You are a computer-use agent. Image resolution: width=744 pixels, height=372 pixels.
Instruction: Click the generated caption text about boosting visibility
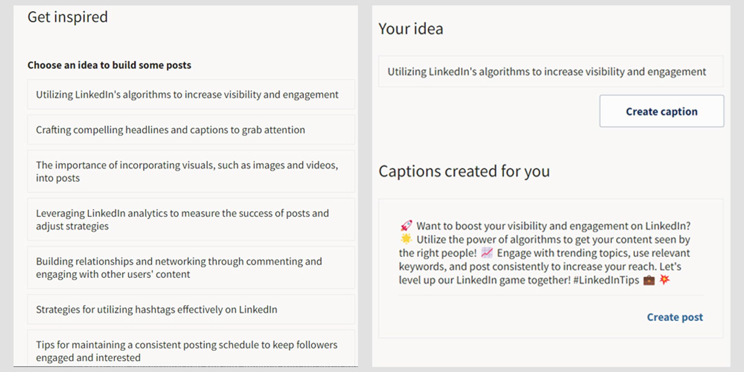[x=545, y=253]
